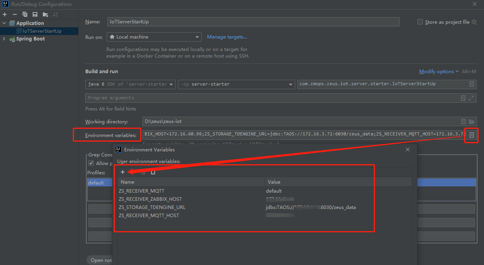Create a new configurations folder
The height and width of the screenshot is (265, 484).
[x=45, y=14]
